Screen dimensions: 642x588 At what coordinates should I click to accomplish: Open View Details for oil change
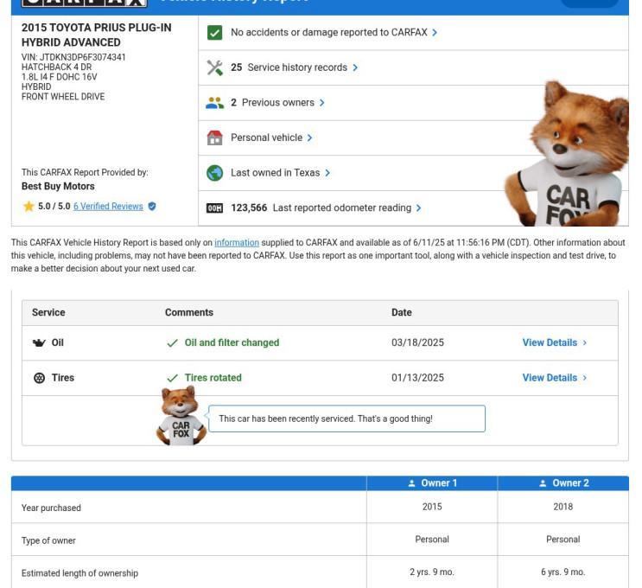555,342
